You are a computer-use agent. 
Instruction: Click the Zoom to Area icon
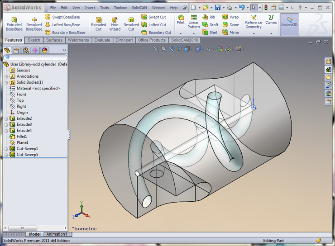tap(164, 49)
